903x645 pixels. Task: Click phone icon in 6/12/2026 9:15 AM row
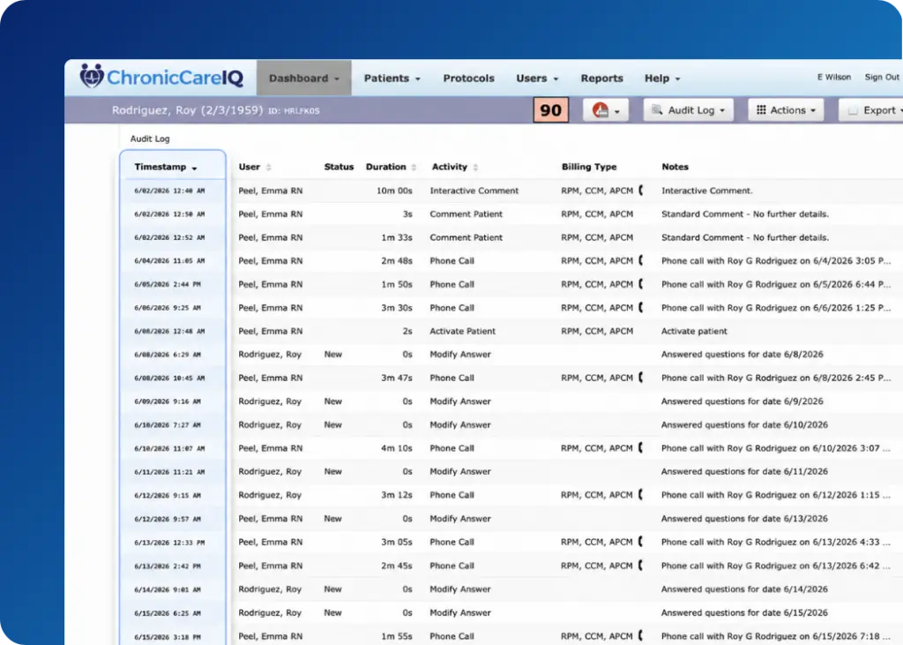pos(641,494)
